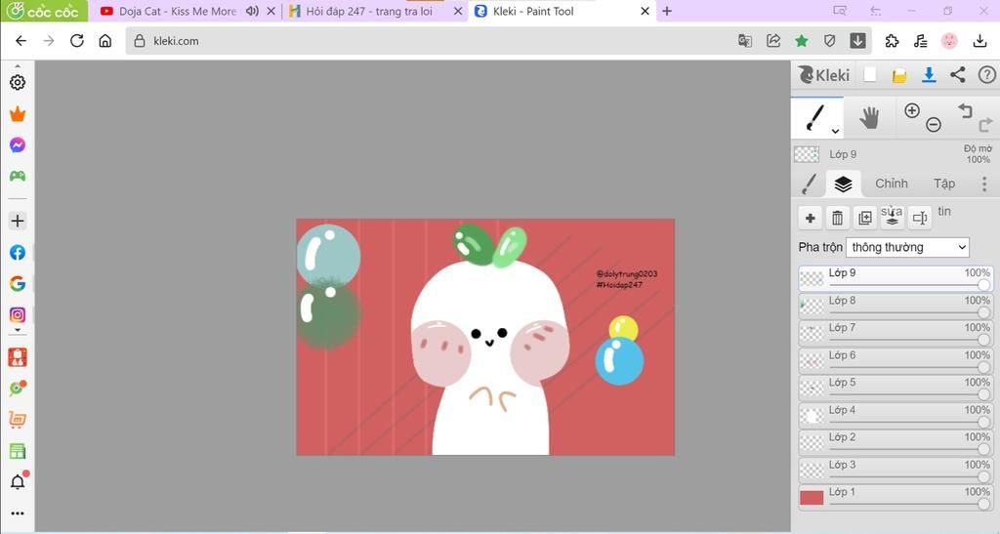Expand the brush tool dropdown arrow

[835, 131]
